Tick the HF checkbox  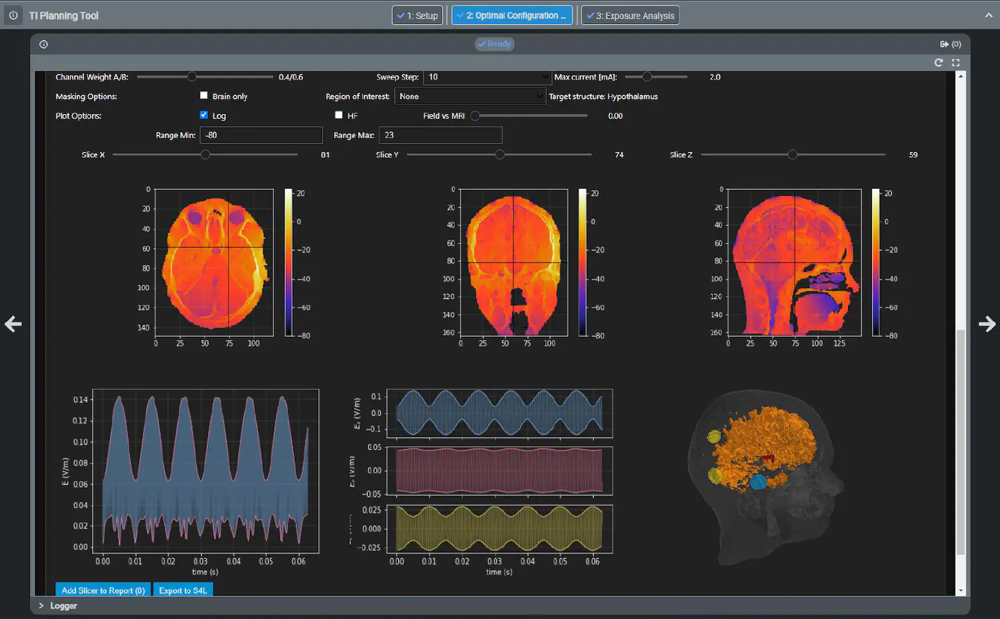pos(339,115)
